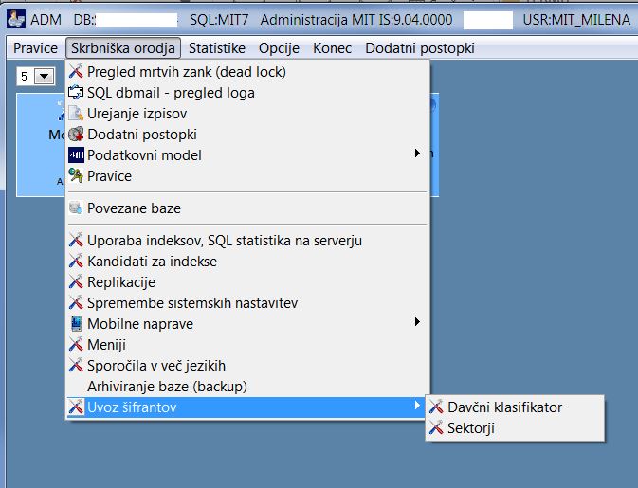Viewport: 638px width, 488px height.
Task: Click the SQL dbmail log icon
Action: (x=76, y=93)
